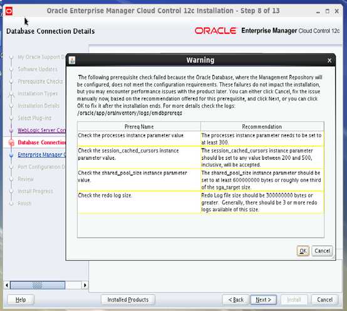
Task: Maximize the installer window
Action: pos(328,11)
